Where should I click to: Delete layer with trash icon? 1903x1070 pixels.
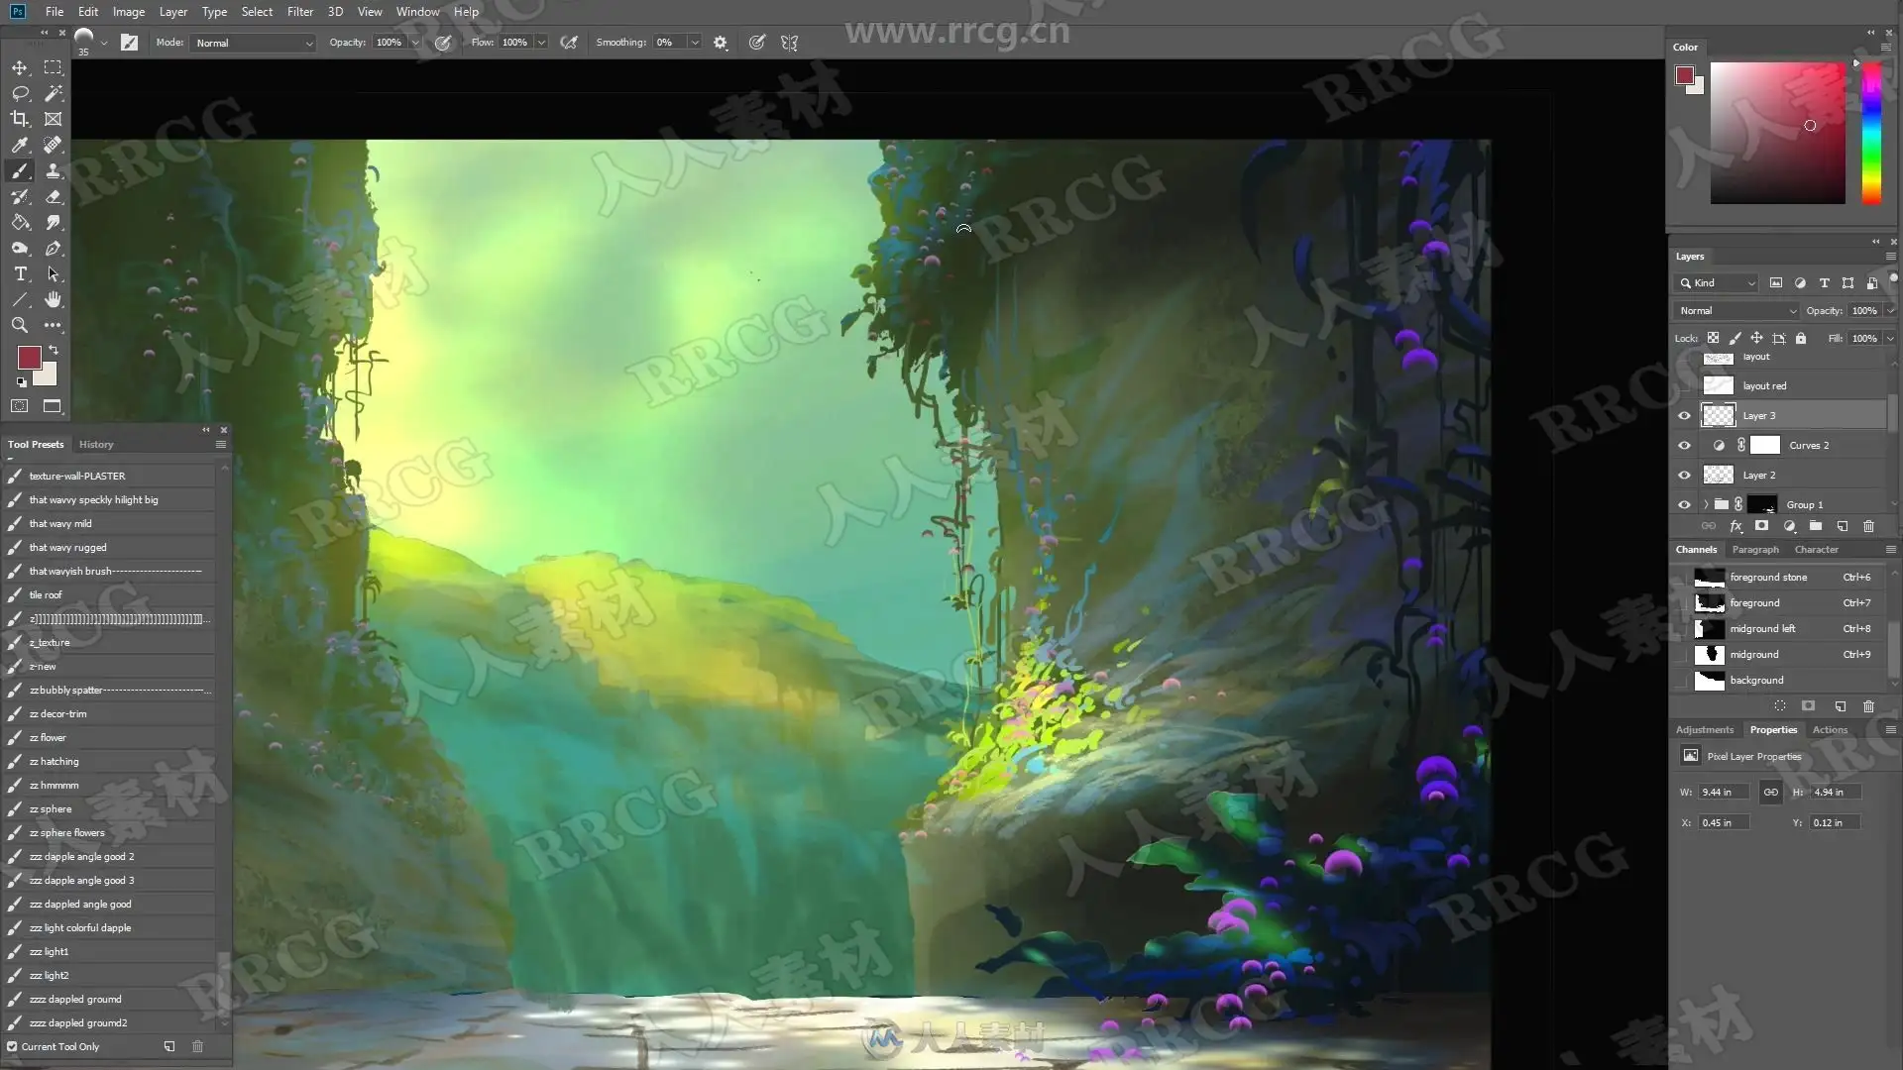pos(1868,526)
